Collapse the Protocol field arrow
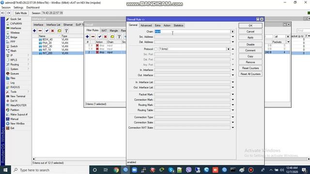This screenshot has width=310, height=174. click(x=232, y=49)
